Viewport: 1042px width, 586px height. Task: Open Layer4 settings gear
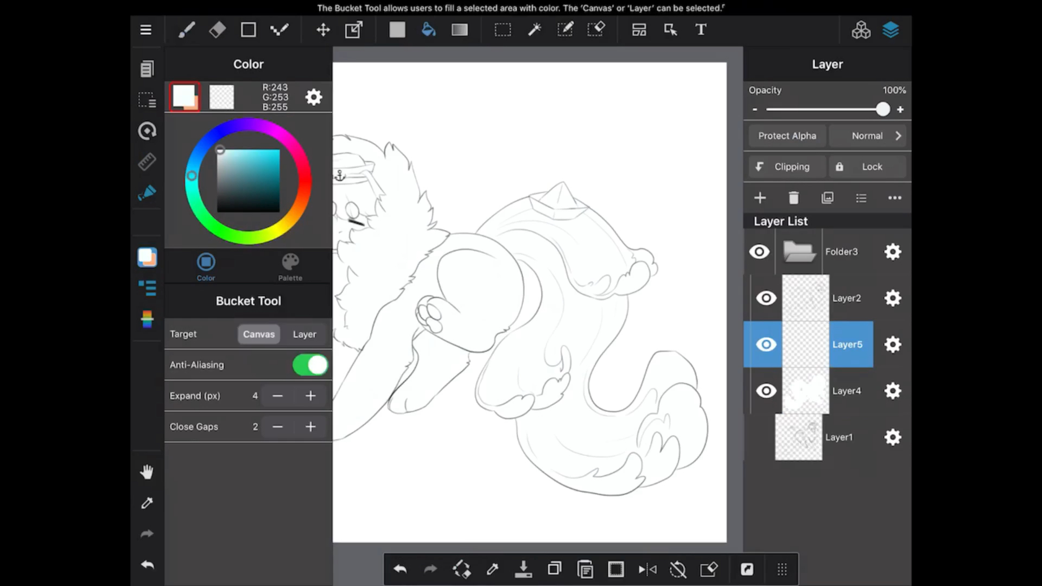click(892, 391)
